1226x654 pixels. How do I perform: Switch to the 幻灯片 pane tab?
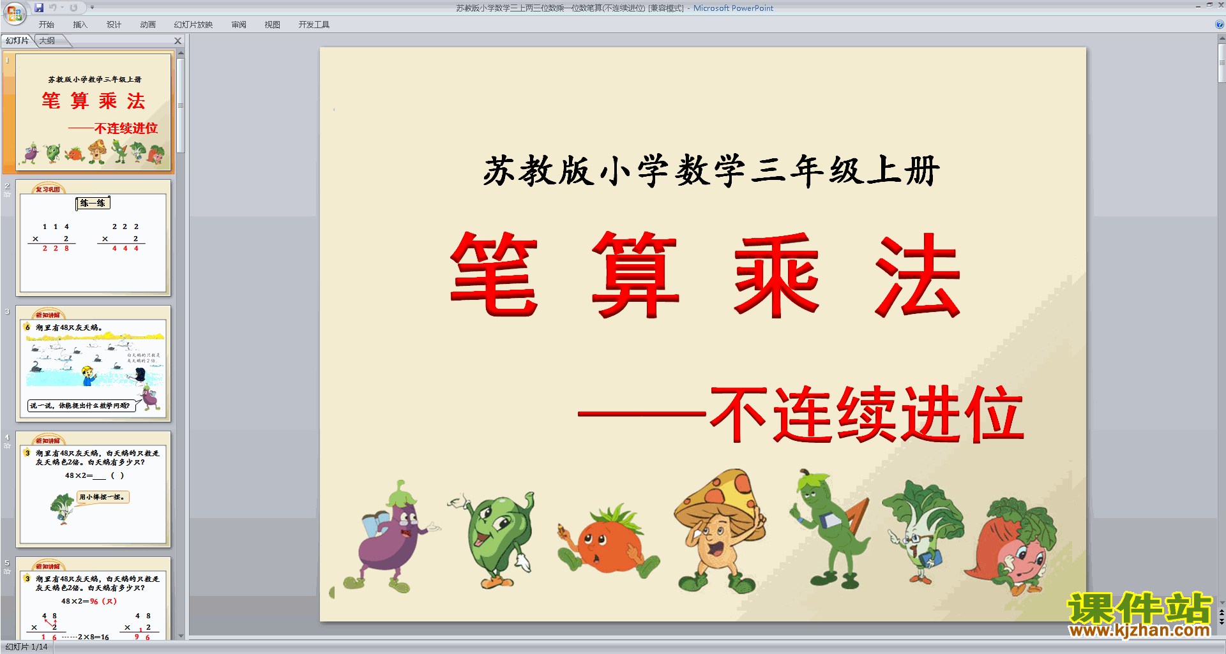point(17,41)
